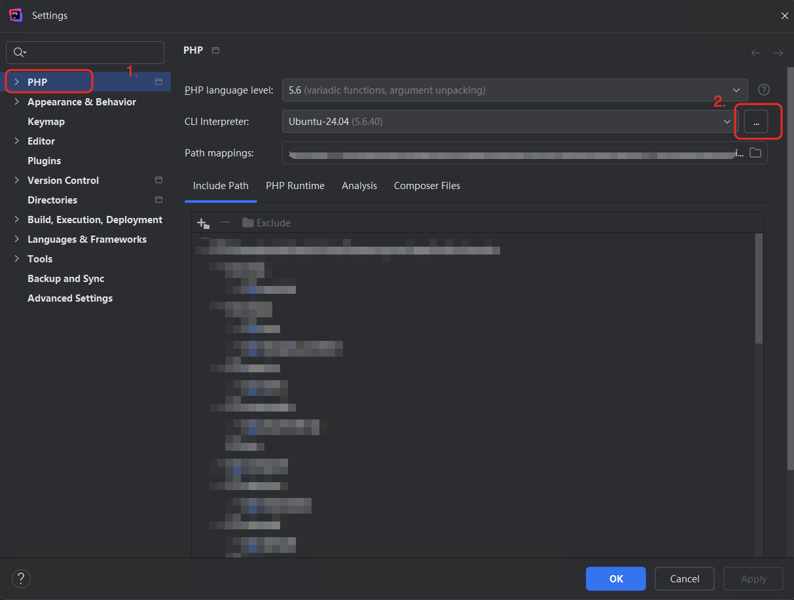Click the project-level icon beside Version Control
The width and height of the screenshot is (794, 600).
tap(158, 180)
